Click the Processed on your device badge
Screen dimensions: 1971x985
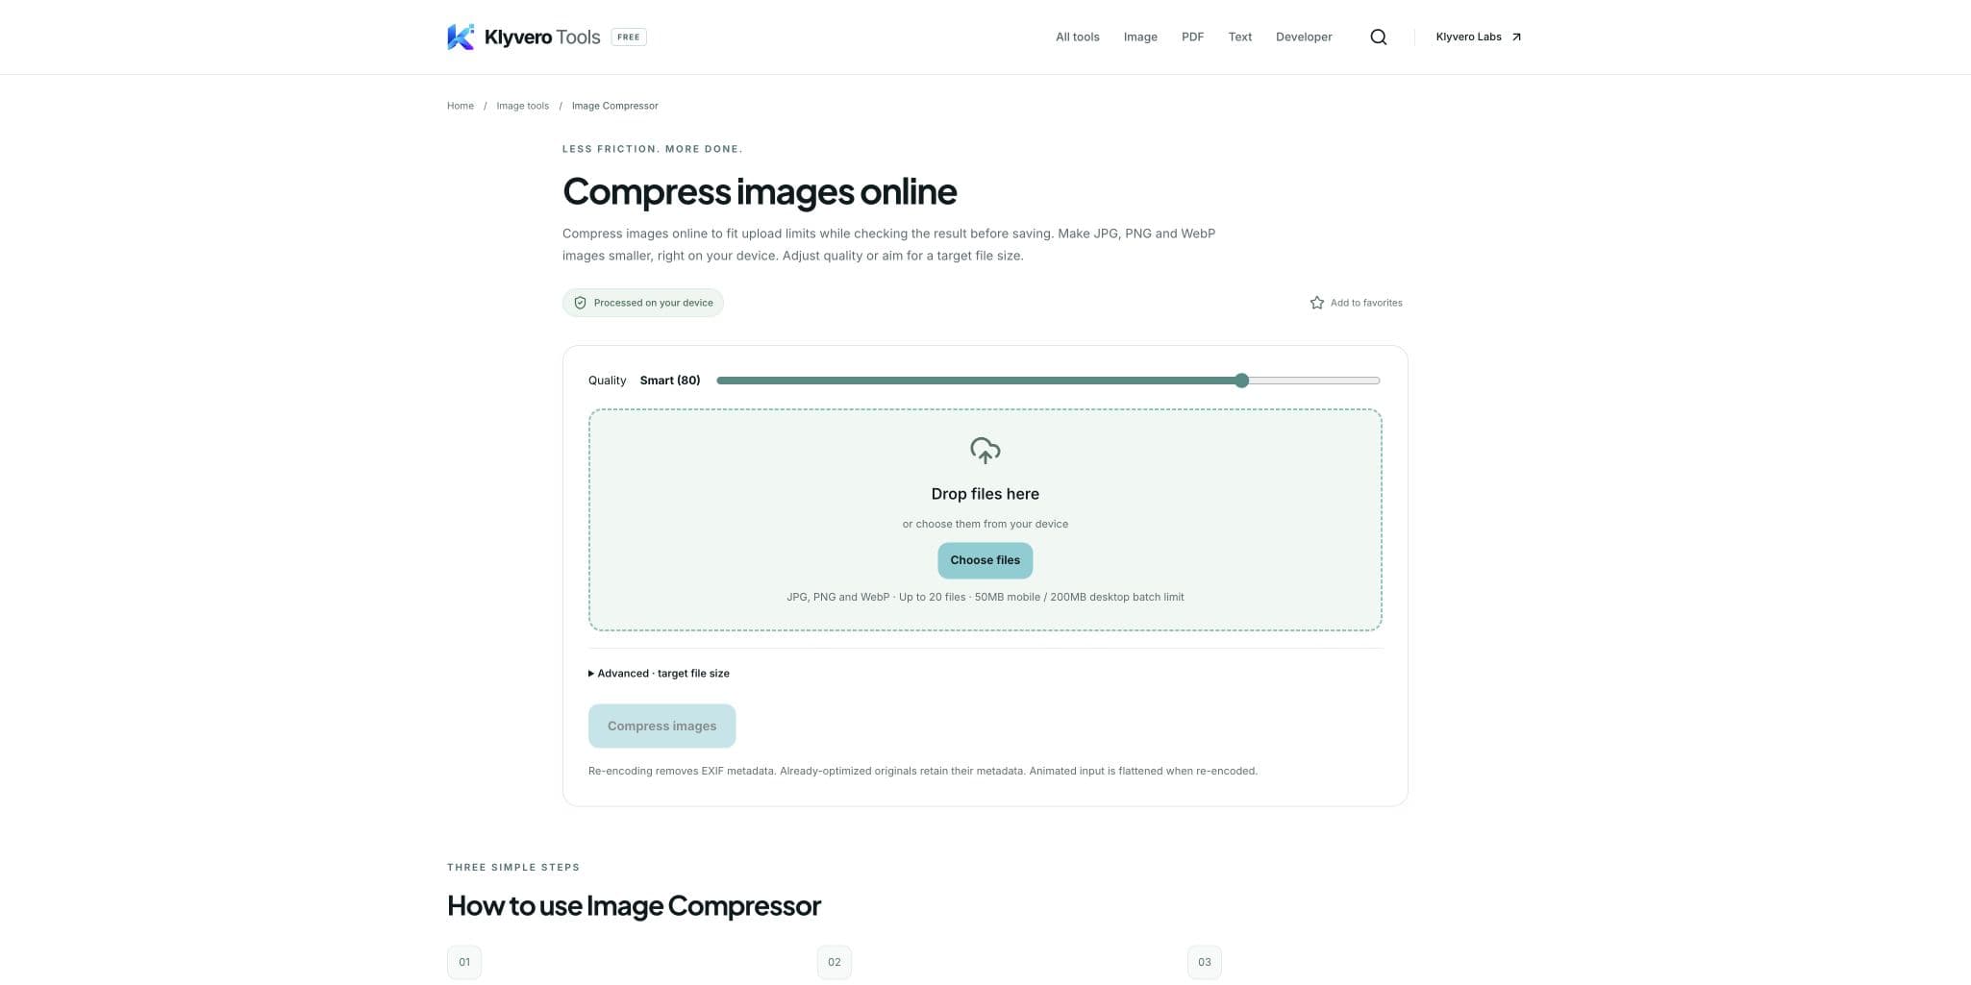coord(642,303)
